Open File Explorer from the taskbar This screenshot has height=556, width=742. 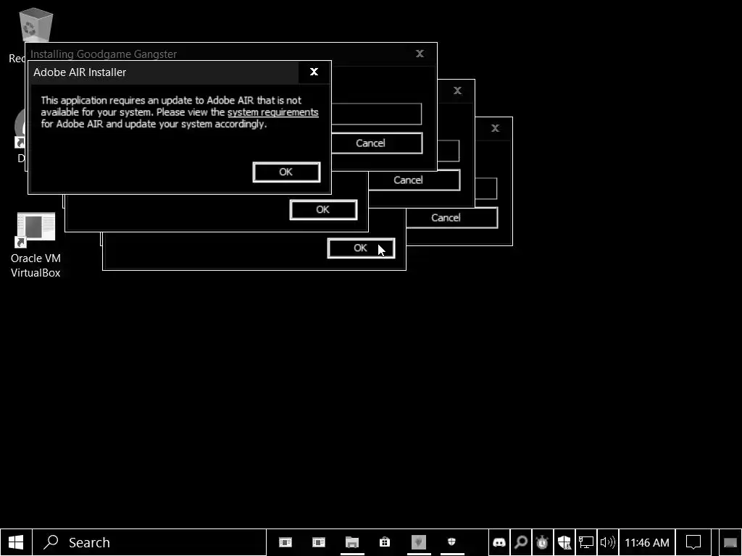point(352,542)
